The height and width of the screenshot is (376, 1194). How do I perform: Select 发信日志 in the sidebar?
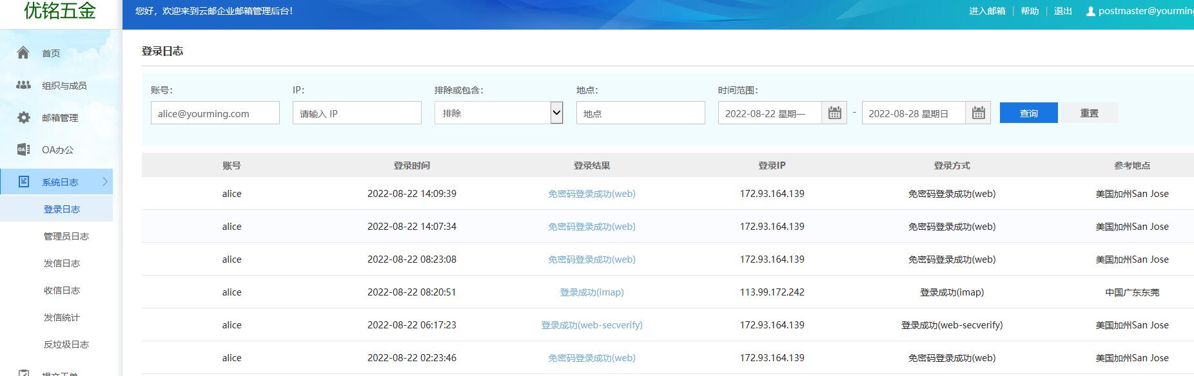[x=61, y=263]
